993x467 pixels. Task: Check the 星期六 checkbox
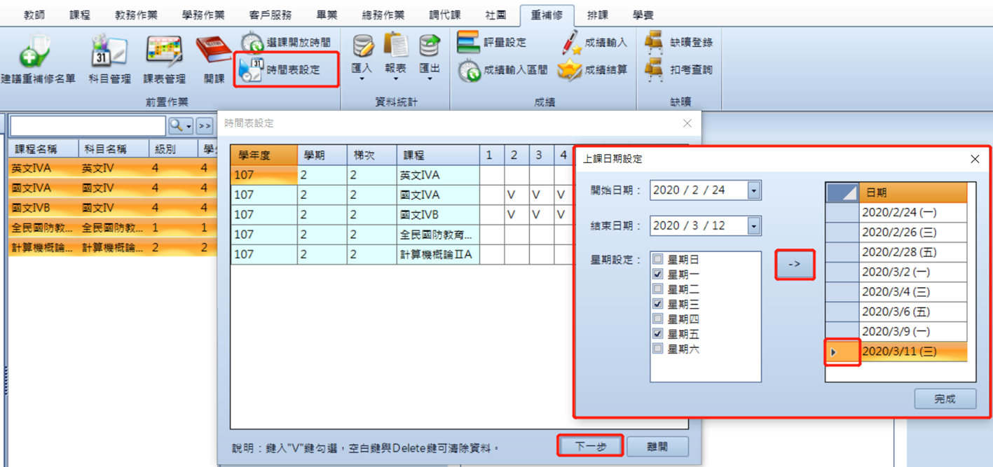[657, 349]
